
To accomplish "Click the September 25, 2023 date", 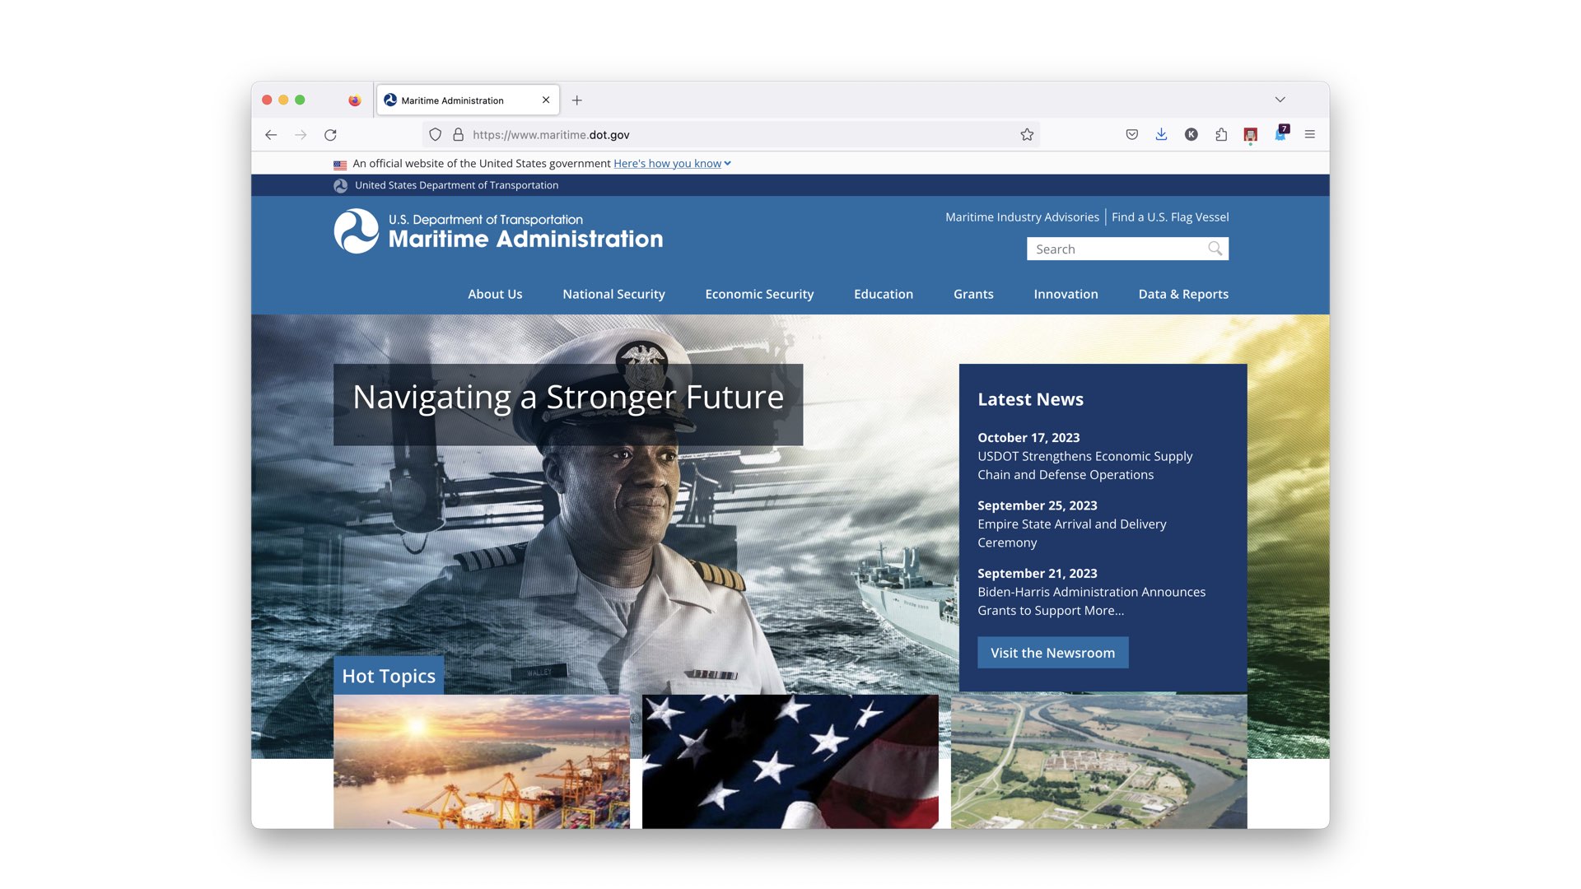I will (1038, 505).
